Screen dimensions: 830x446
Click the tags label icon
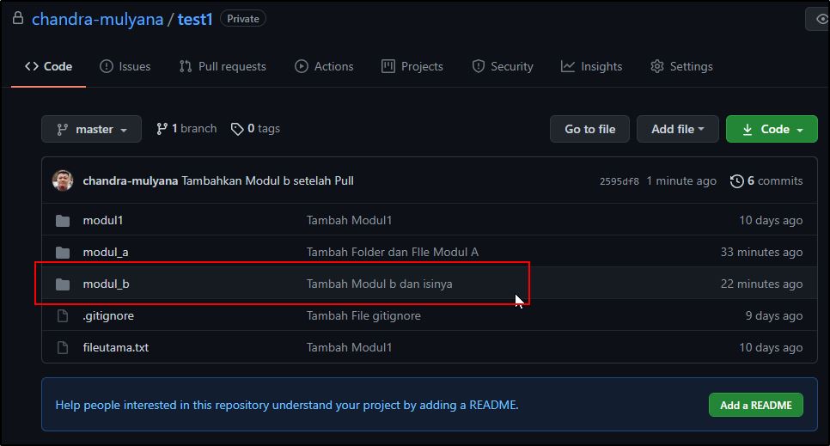point(237,129)
